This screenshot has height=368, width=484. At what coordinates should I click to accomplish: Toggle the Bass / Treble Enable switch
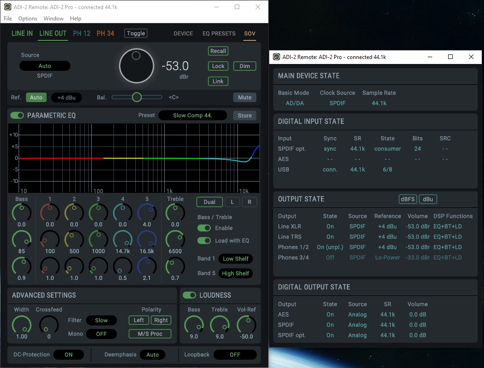pyautogui.click(x=204, y=228)
